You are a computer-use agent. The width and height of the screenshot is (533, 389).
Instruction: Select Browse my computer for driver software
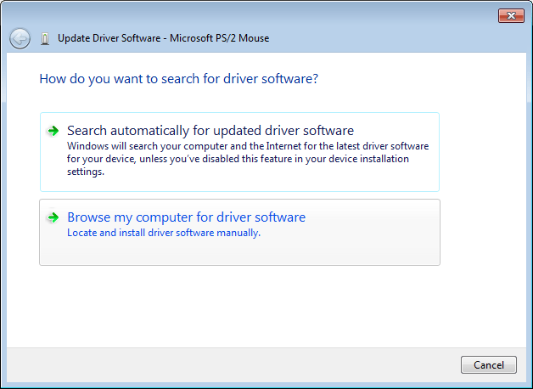[x=186, y=217]
